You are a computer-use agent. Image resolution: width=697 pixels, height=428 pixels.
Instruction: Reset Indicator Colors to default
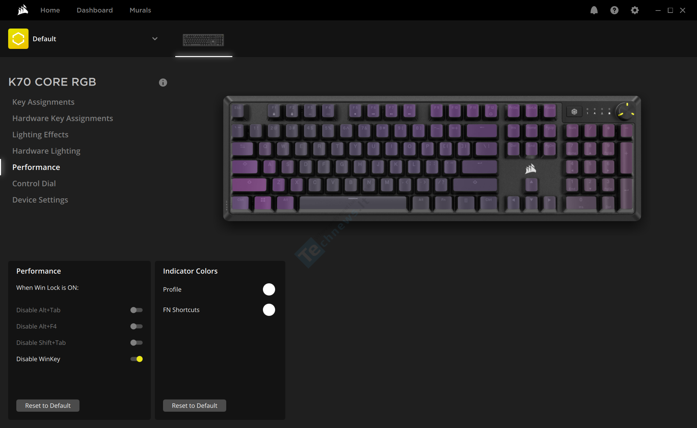[195, 406]
